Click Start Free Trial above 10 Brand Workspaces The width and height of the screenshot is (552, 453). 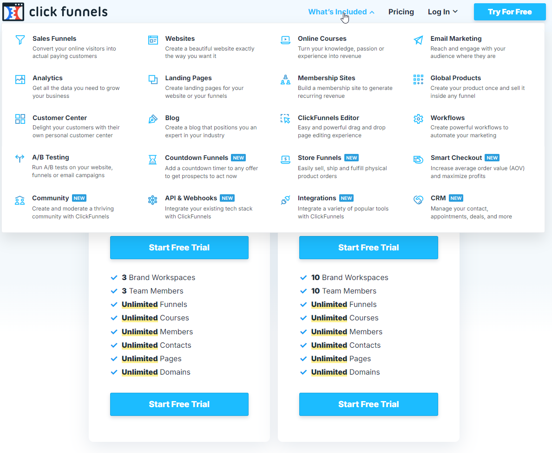click(x=368, y=248)
